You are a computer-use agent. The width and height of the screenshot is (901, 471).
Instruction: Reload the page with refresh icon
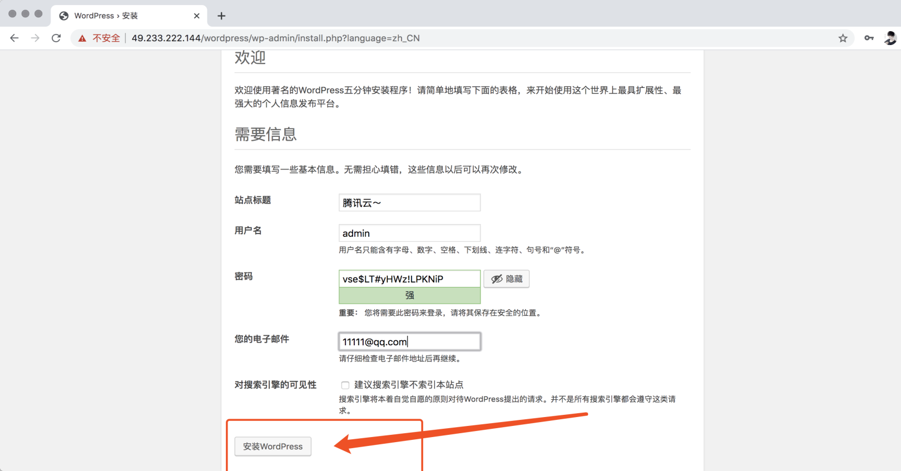(x=56, y=38)
